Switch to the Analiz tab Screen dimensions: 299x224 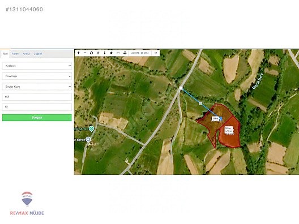[x=26, y=54]
